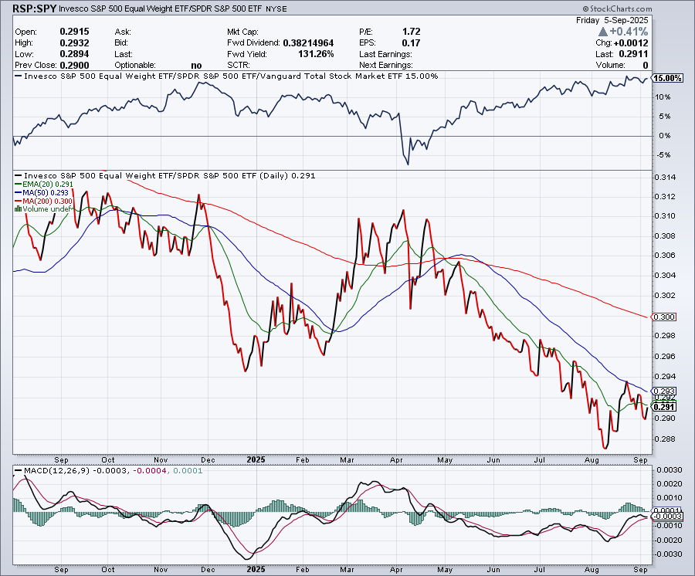Select the Prev Close value 0.2900
695x576 pixels.
(74, 65)
